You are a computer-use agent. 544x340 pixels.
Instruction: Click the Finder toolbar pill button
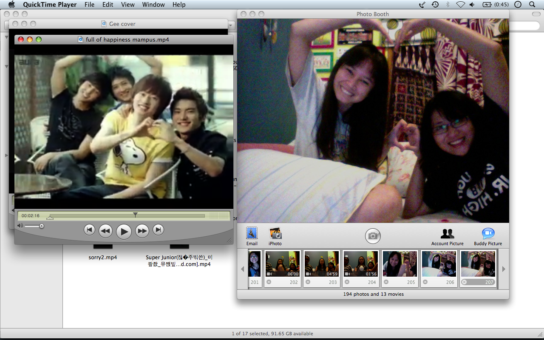[x=536, y=14]
